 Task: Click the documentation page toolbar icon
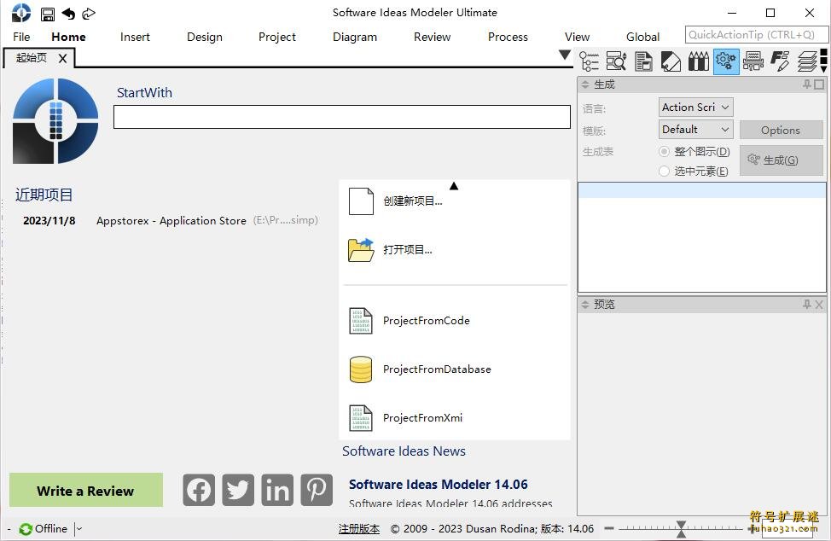click(x=643, y=61)
